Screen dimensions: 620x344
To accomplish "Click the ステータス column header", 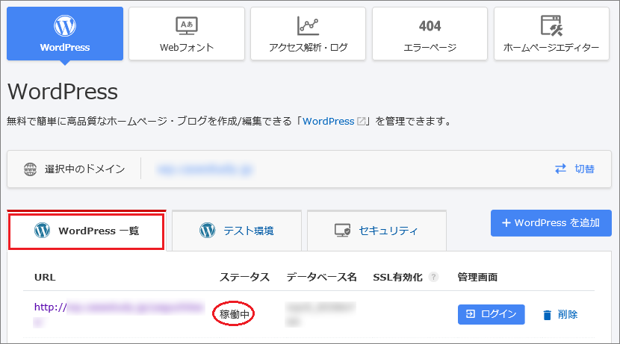I will [x=244, y=278].
